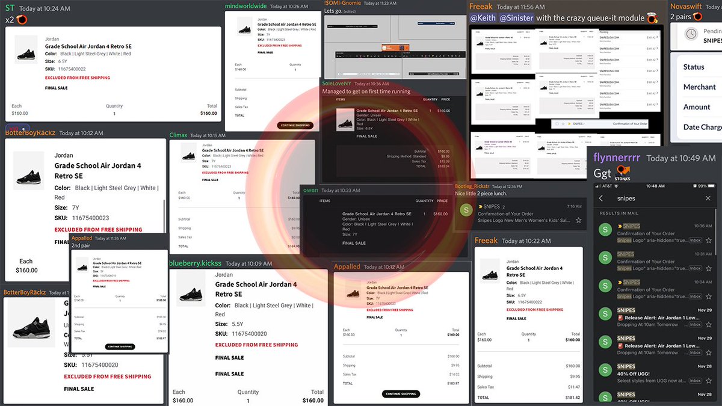Select the S avatar in Bootleg_Rickstr's email
Screen dimensions: 722x406
465,210
